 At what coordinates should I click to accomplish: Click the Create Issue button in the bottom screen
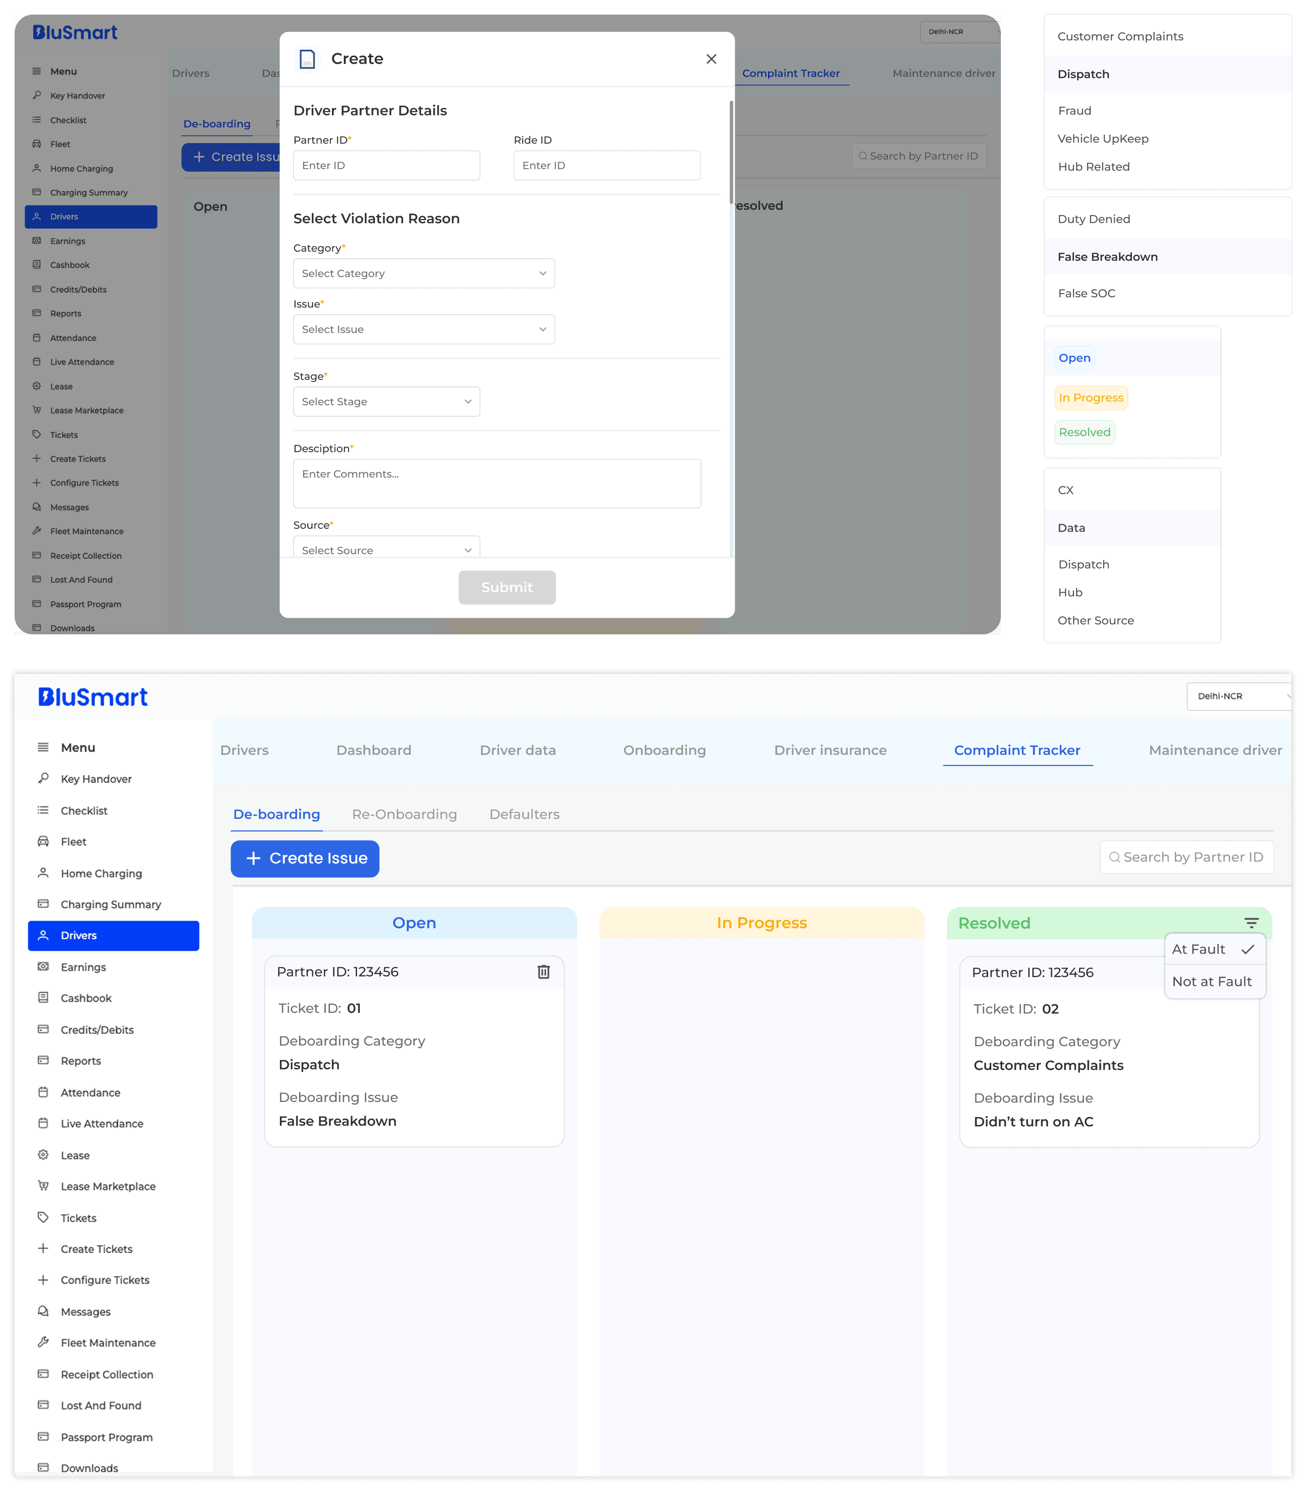click(305, 858)
